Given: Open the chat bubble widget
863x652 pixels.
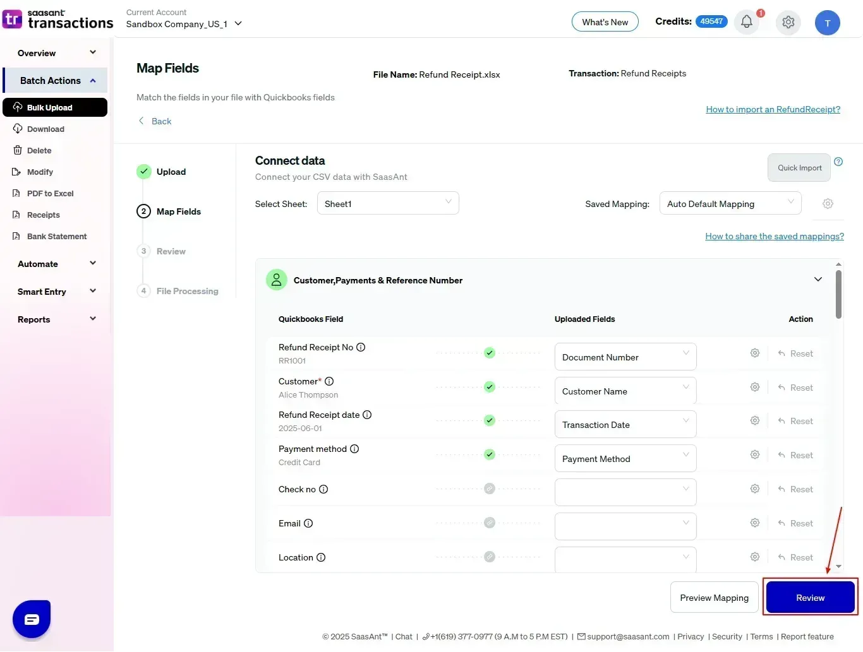Looking at the screenshot, I should (x=32, y=619).
